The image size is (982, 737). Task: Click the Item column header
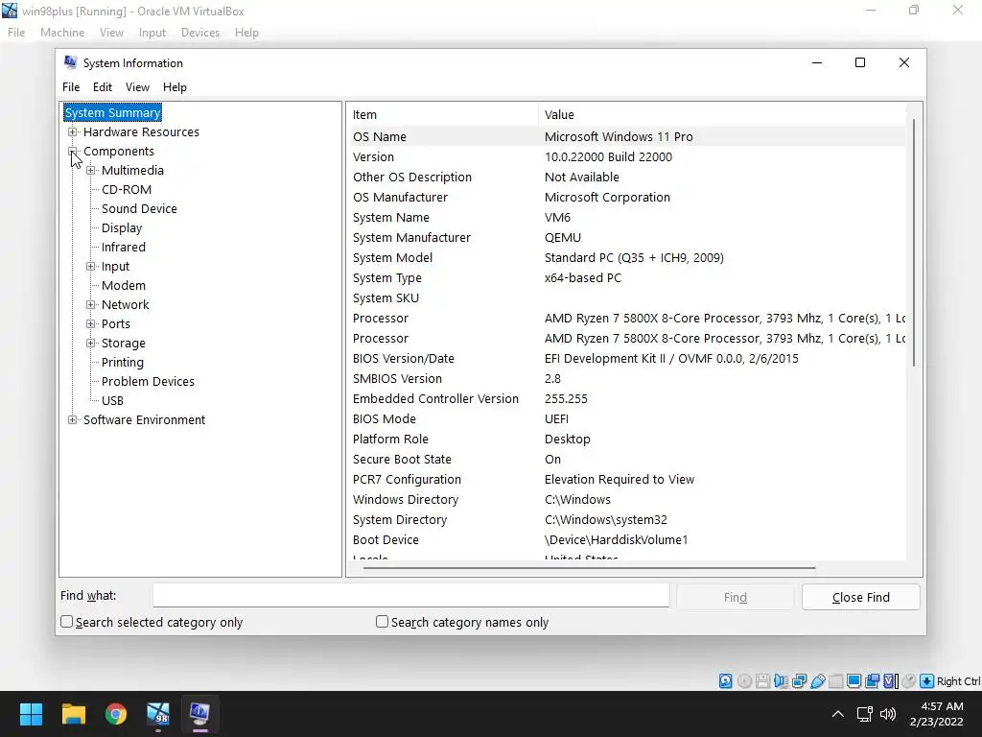tap(442, 115)
